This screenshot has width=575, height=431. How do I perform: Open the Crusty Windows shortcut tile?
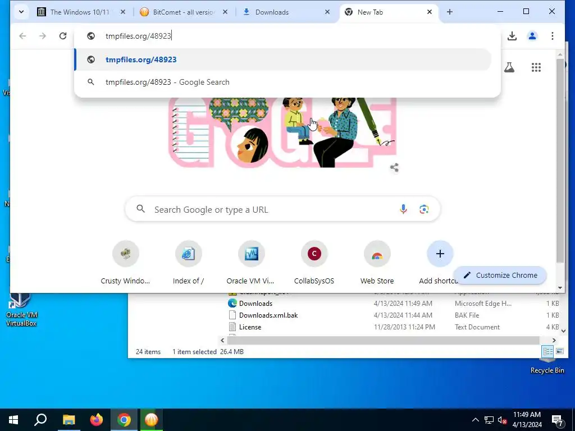125,263
